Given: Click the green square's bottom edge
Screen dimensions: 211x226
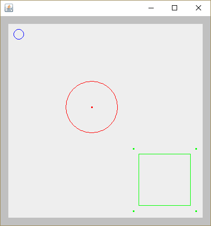Looking at the screenshot, I should tap(165, 206).
